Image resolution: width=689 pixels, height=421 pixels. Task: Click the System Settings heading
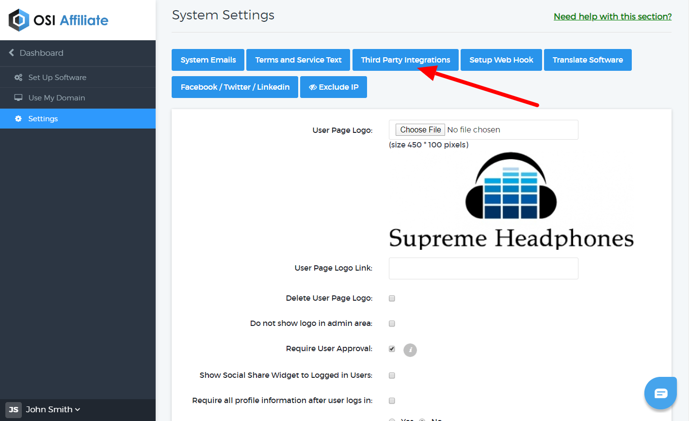pos(223,15)
